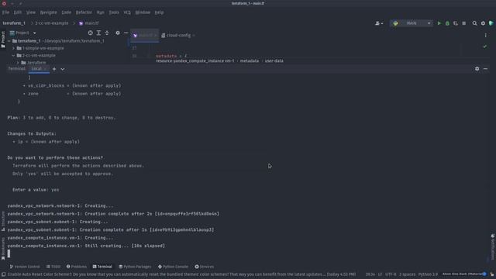This screenshot has width=496, height=279.
Task: Toggle the Version Control tool window
Action: (25, 267)
